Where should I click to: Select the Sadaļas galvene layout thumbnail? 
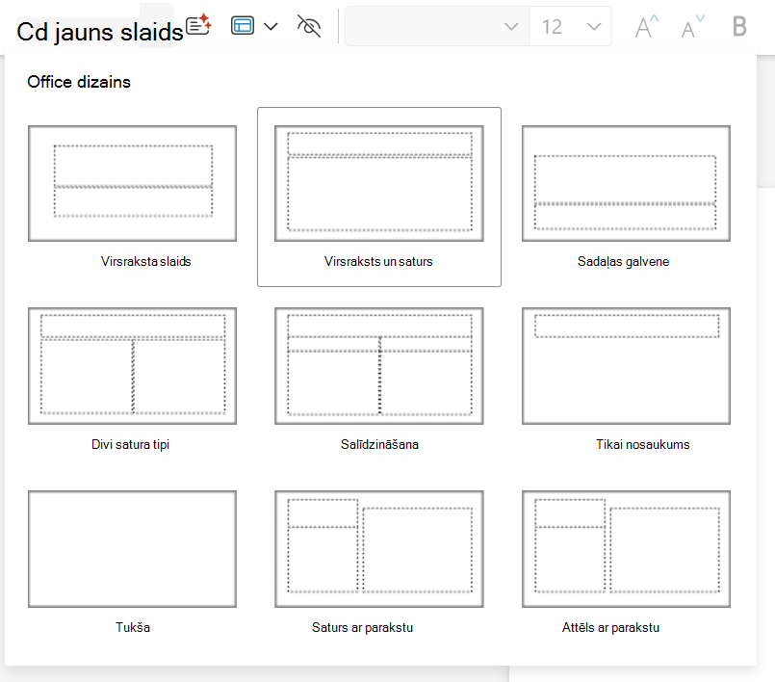point(626,183)
